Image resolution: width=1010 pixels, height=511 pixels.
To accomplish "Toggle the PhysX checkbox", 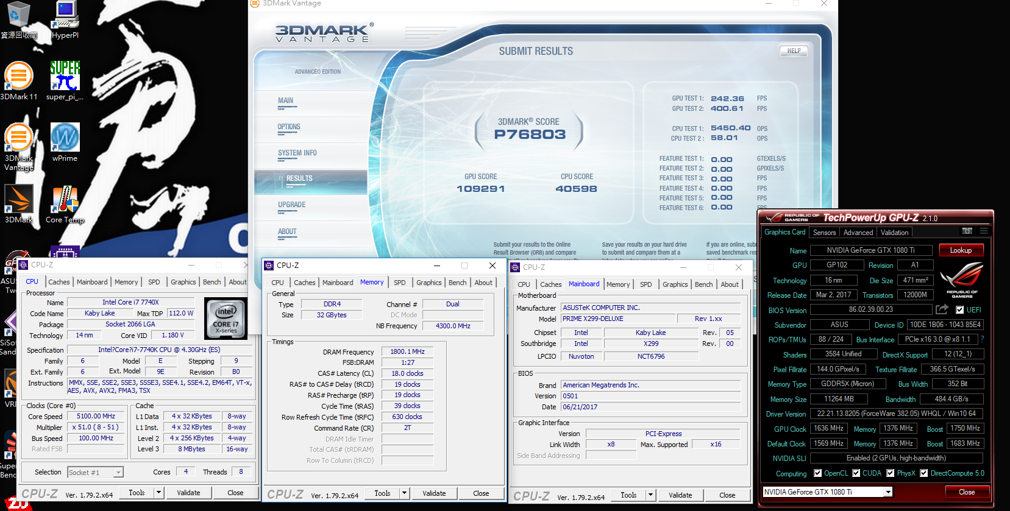I will [891, 473].
